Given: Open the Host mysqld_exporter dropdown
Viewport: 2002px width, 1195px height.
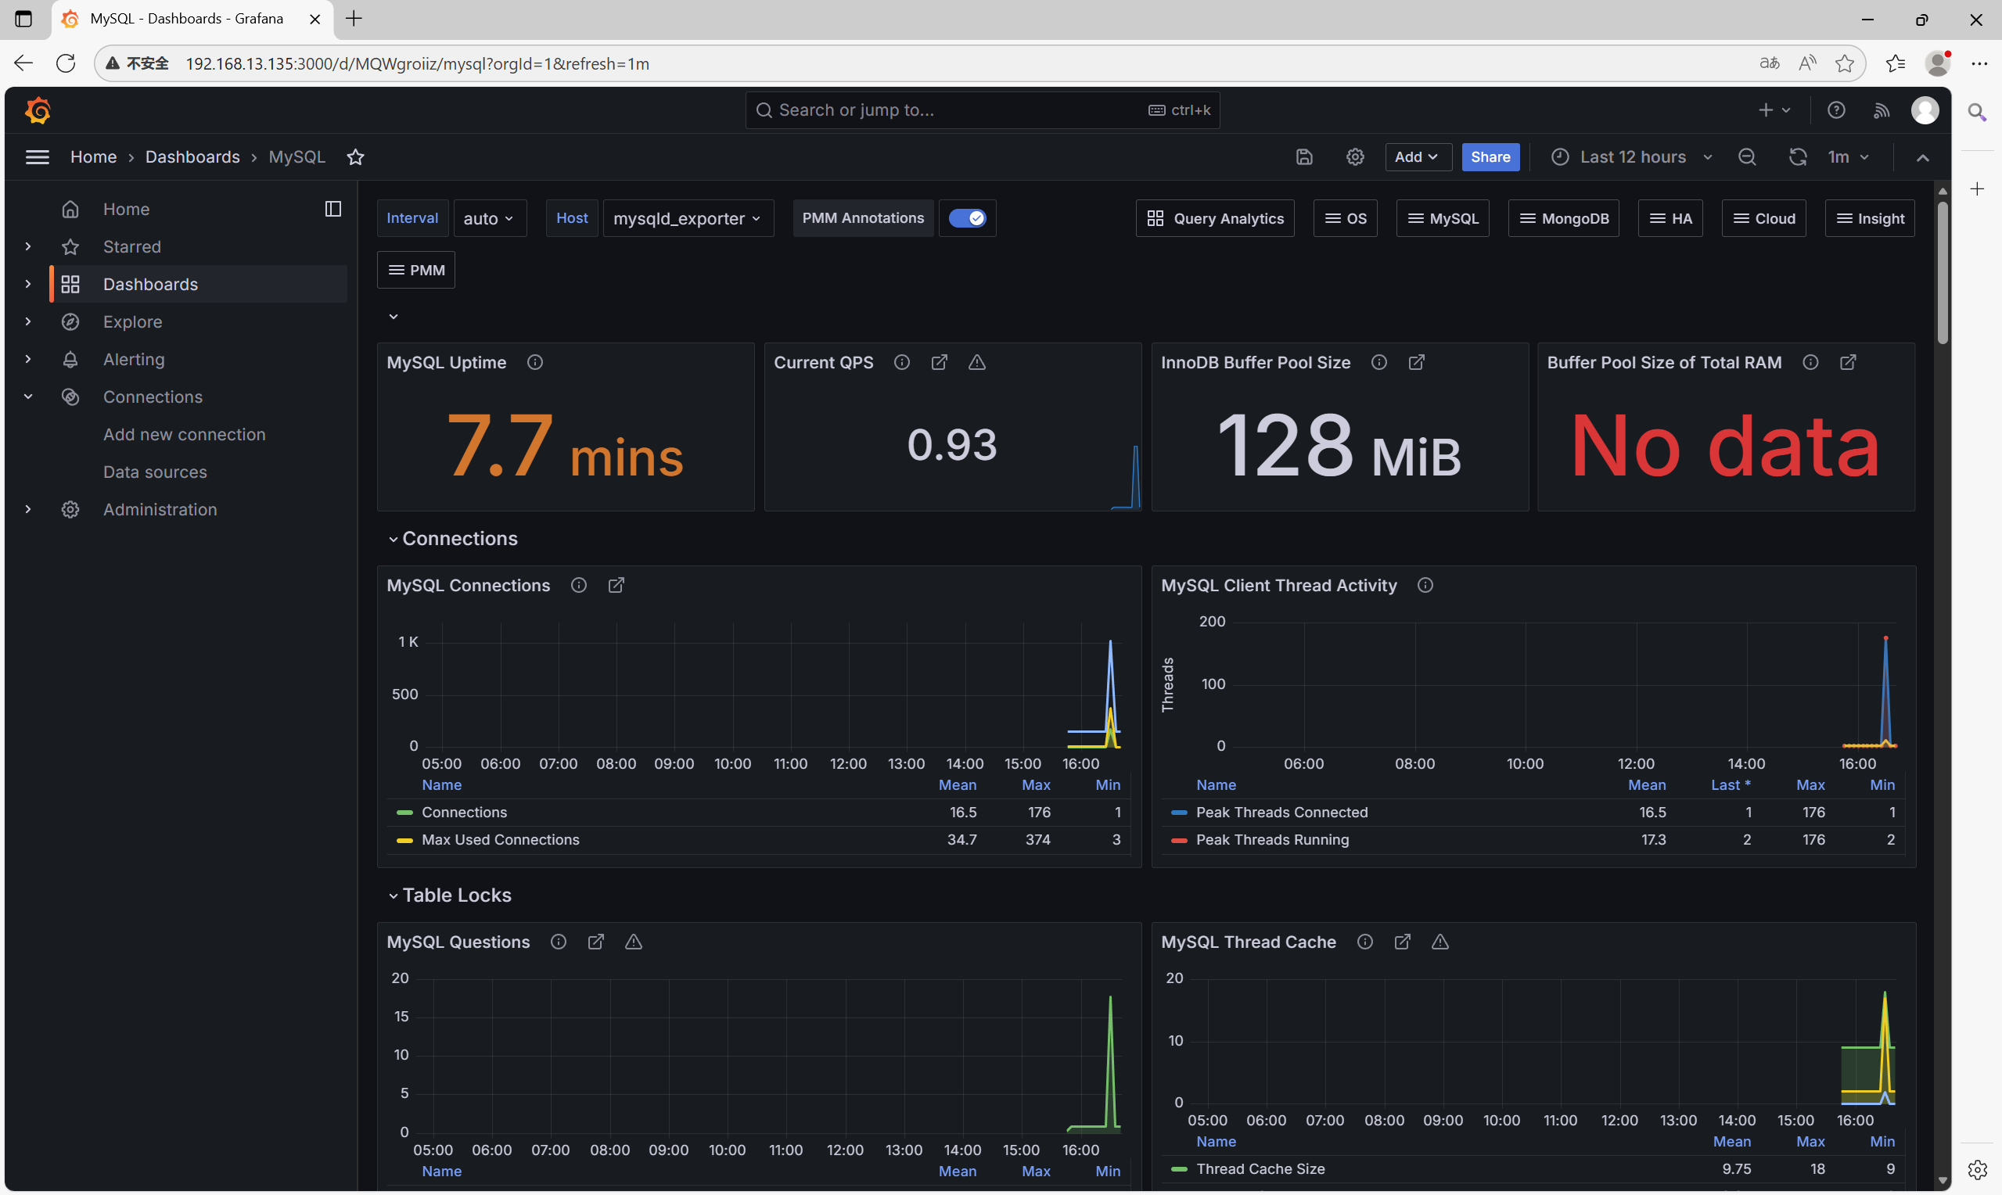Looking at the screenshot, I should (x=687, y=218).
